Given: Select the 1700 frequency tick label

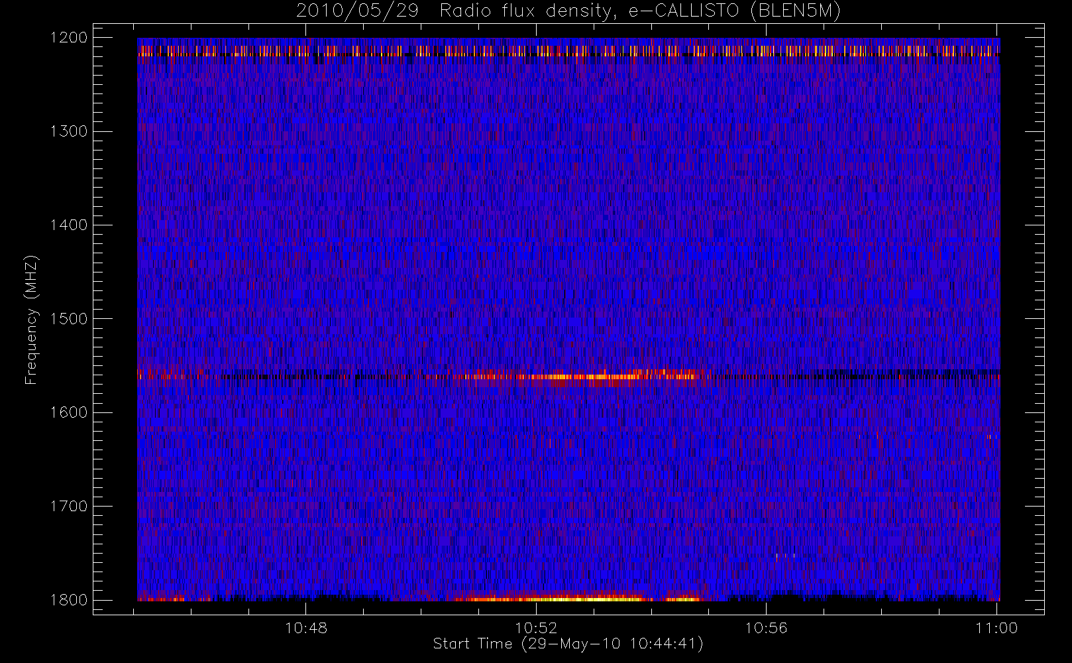Looking at the screenshot, I should pos(69,506).
